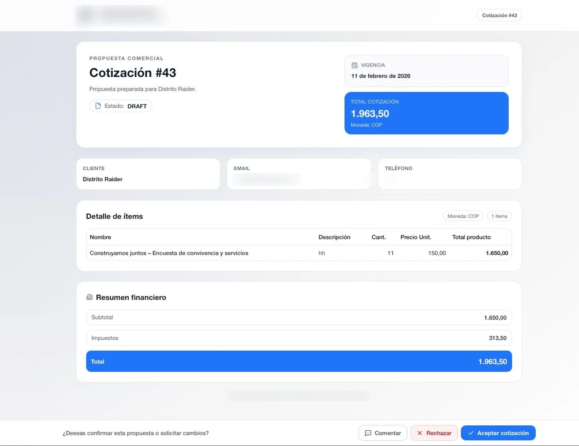Click the Descripción column header
579x446 pixels.
point(334,237)
